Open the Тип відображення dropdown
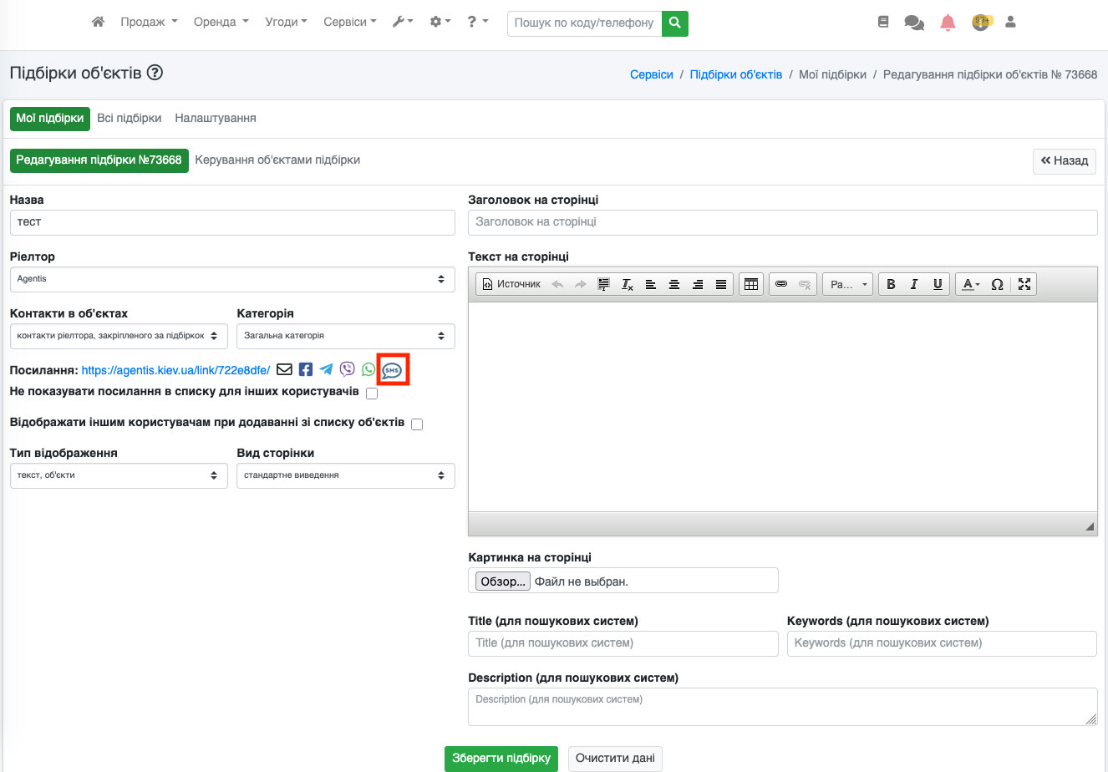Screen dimensions: 1108x772 pyautogui.click(x=119, y=475)
